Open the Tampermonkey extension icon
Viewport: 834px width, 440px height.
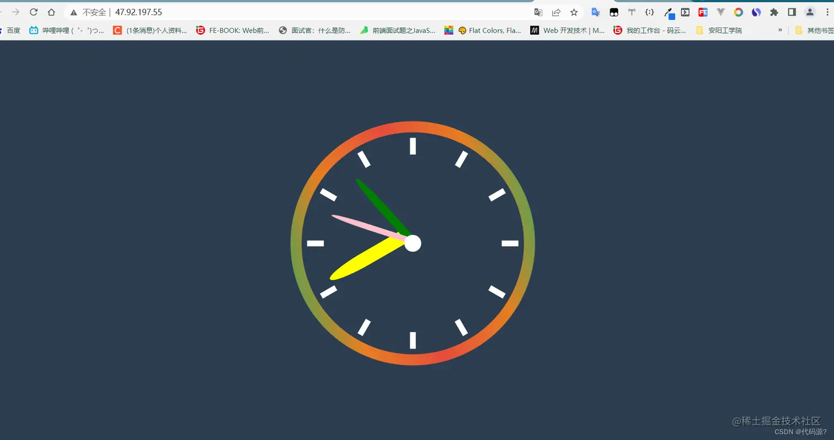tap(614, 12)
